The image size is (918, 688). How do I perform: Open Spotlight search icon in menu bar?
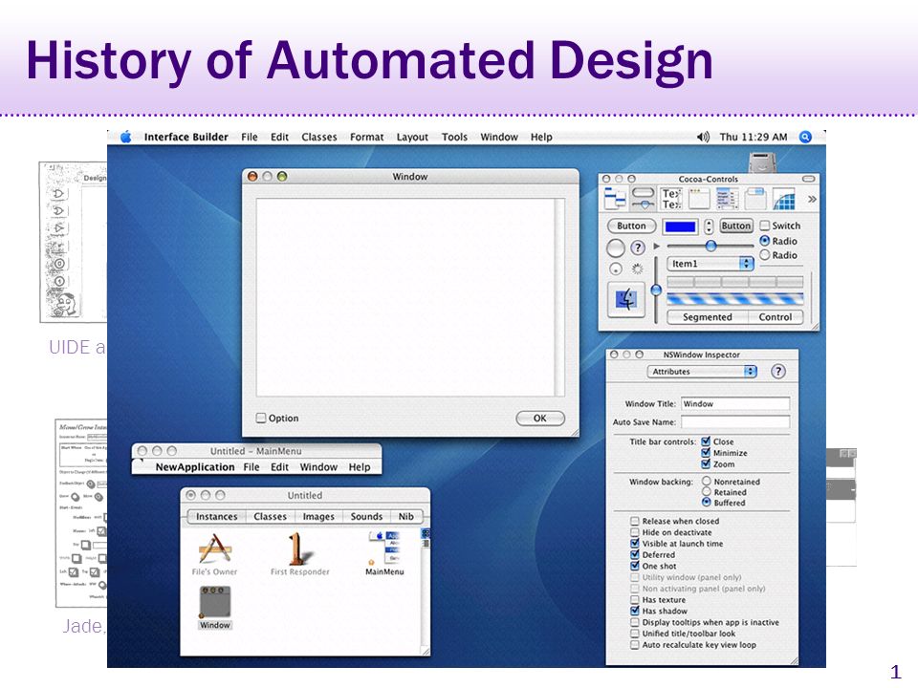pyautogui.click(x=805, y=137)
